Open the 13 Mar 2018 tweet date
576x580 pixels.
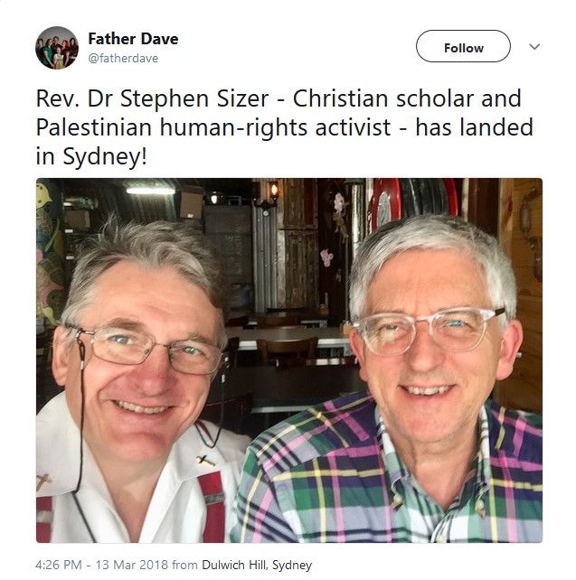coord(132,565)
